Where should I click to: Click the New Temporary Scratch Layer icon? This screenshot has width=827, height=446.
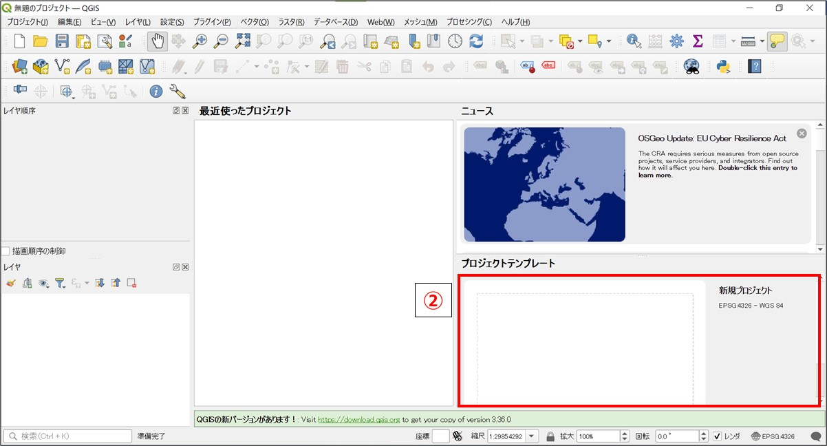(x=105, y=67)
